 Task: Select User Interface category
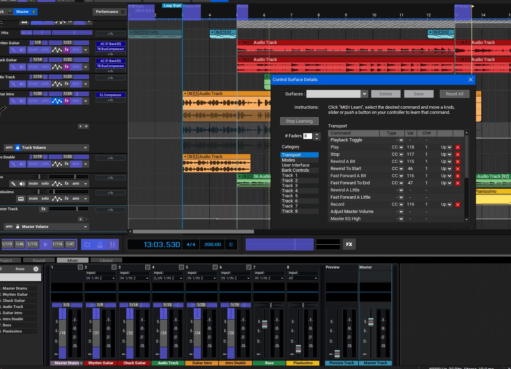click(x=300, y=165)
